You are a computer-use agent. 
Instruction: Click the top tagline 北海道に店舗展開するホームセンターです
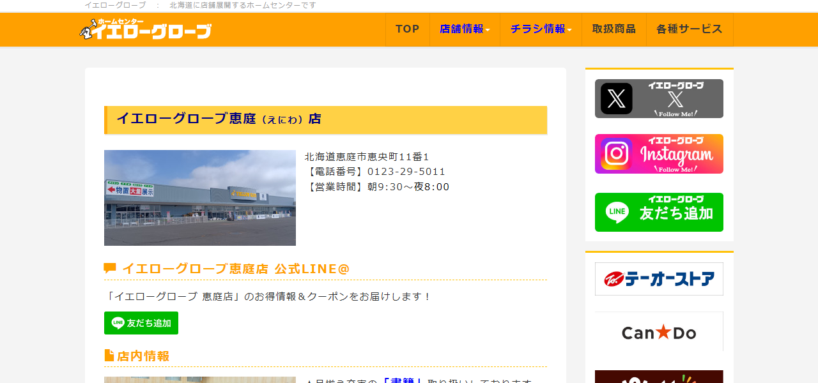tap(243, 5)
